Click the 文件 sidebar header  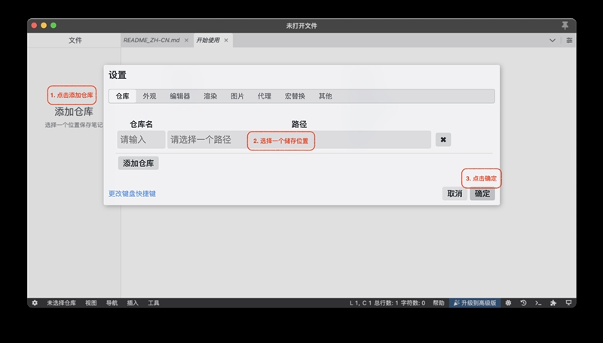[x=75, y=41]
